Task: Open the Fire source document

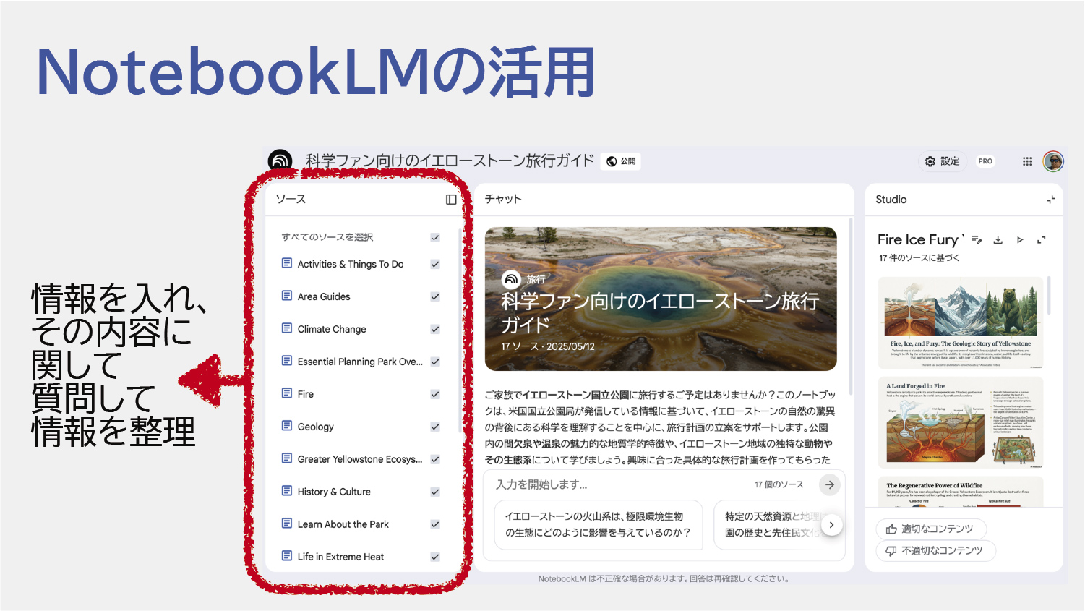Action: pyautogui.click(x=305, y=394)
